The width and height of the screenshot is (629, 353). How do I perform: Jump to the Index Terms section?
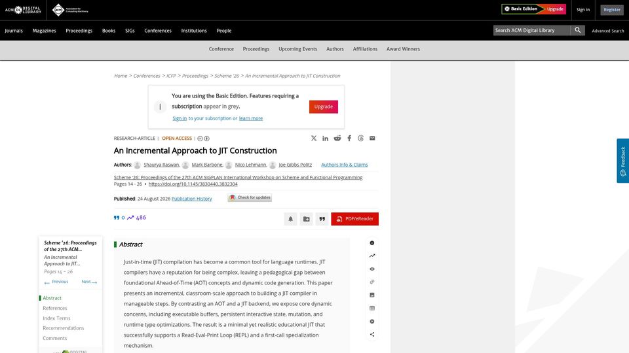[56, 318]
